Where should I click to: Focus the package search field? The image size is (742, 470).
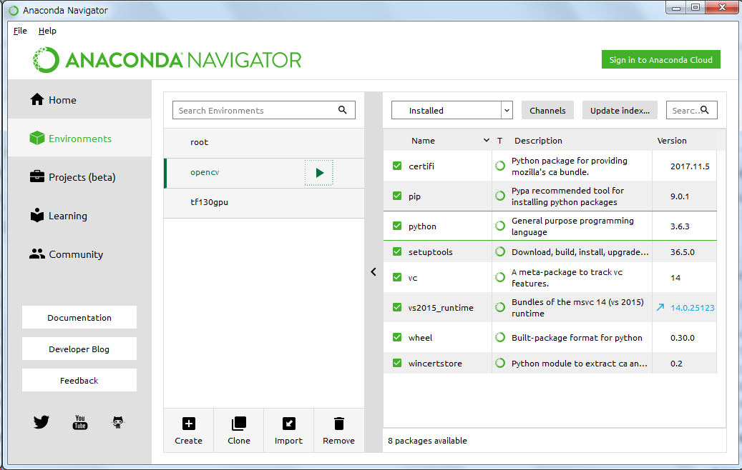click(x=691, y=110)
